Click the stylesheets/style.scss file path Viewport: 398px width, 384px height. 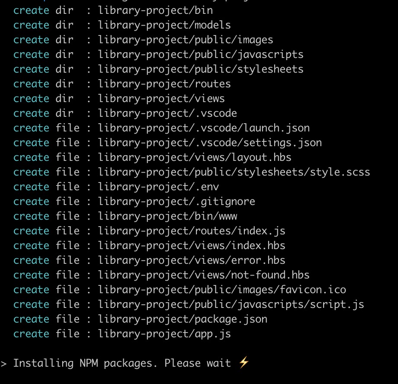coord(234,172)
